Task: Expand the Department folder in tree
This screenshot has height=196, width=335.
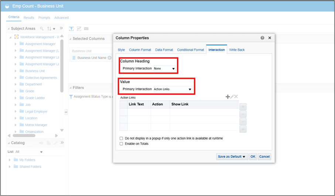Action: coord(16,84)
